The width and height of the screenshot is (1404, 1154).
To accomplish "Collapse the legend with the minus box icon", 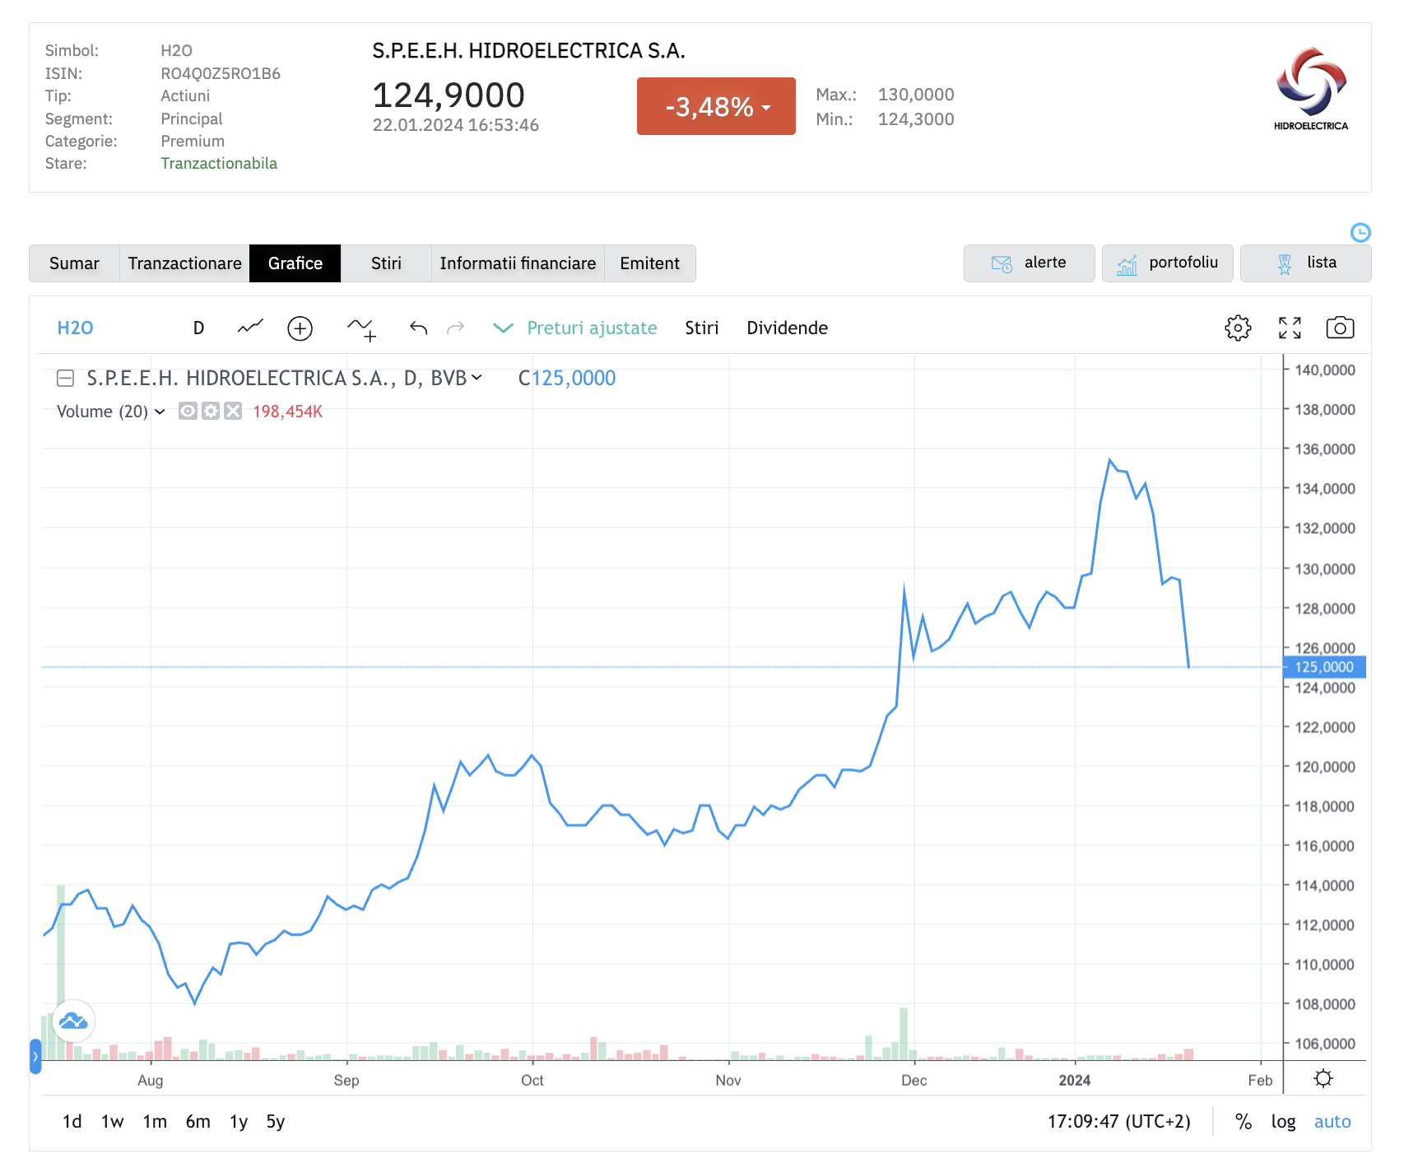I will [65, 378].
